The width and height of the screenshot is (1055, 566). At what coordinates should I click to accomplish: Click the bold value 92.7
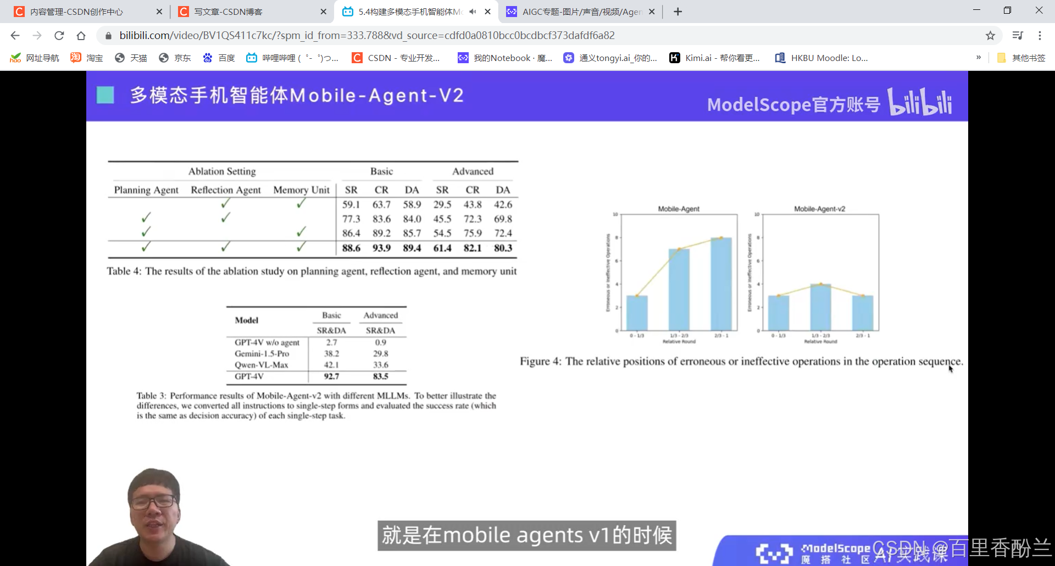pyautogui.click(x=331, y=376)
